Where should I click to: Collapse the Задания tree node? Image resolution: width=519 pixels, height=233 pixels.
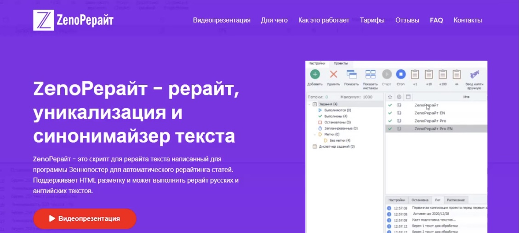coord(309,105)
